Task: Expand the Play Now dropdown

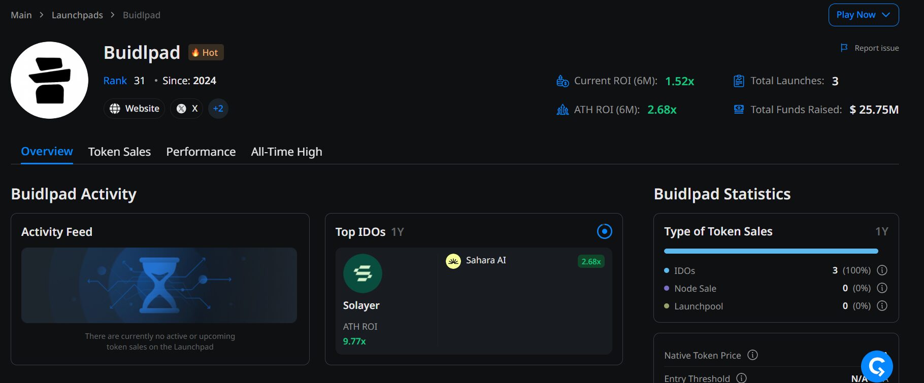Action: click(x=864, y=15)
